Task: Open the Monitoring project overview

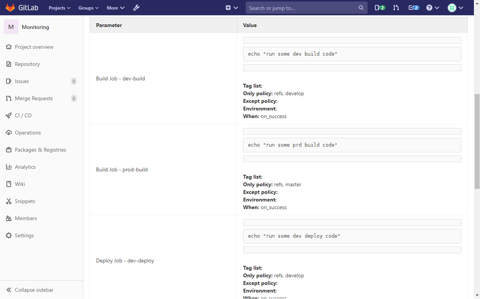Action: coord(34,46)
